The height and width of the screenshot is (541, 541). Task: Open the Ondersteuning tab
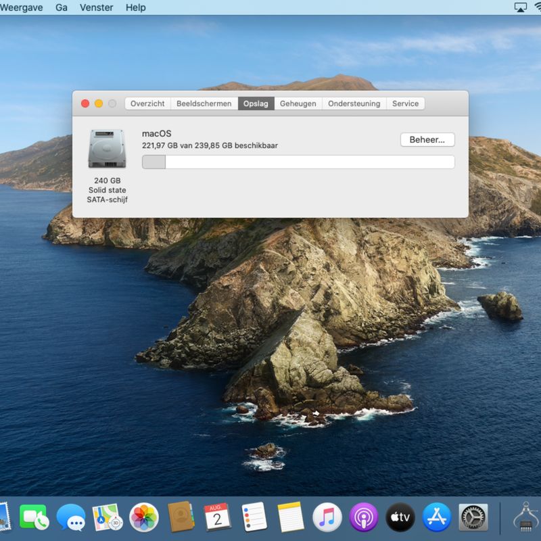354,103
